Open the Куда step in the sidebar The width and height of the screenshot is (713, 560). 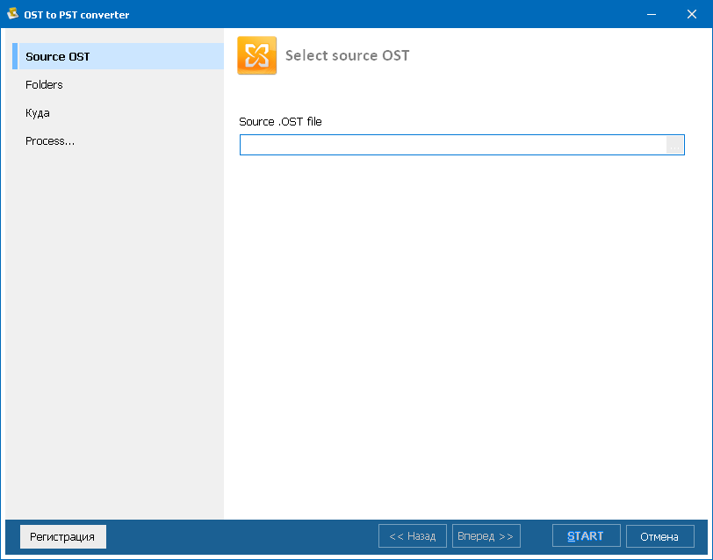(36, 112)
